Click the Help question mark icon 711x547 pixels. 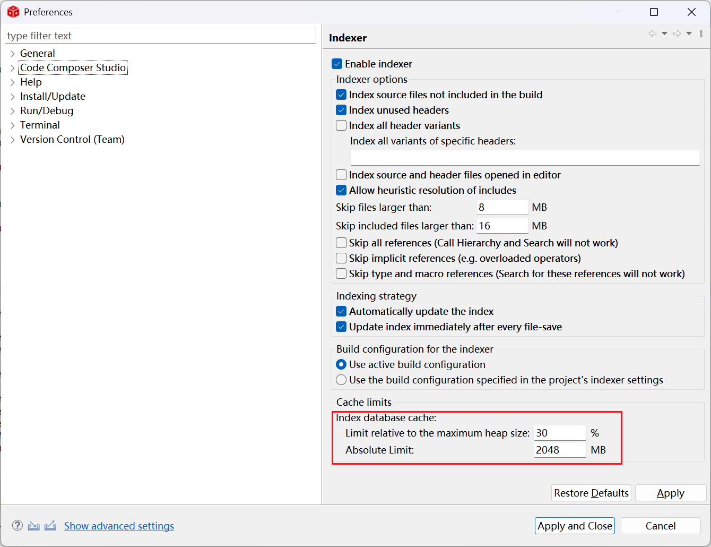click(x=18, y=525)
